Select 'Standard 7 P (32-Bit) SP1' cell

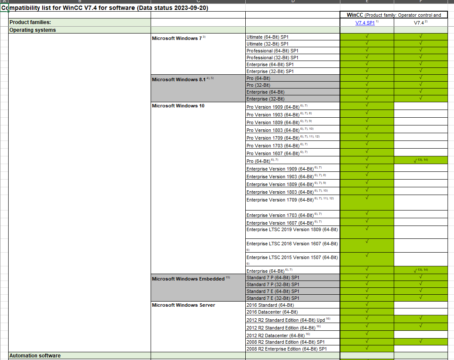[293, 284]
